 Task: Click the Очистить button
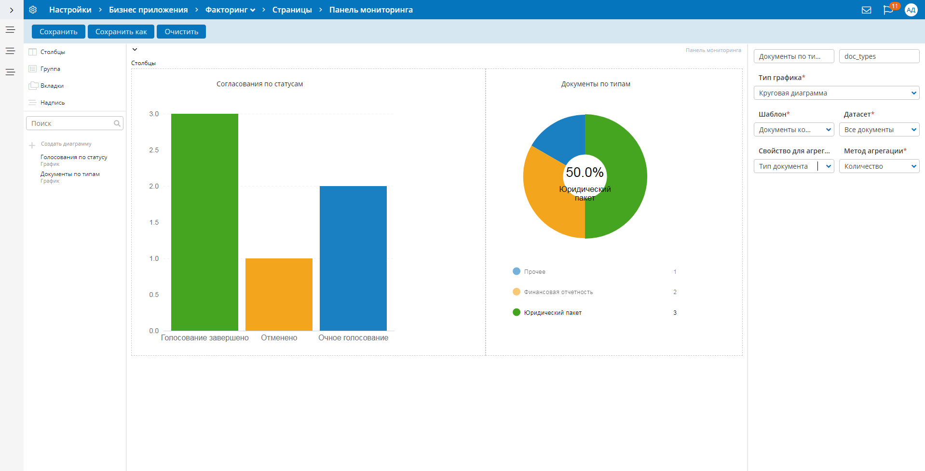click(181, 32)
